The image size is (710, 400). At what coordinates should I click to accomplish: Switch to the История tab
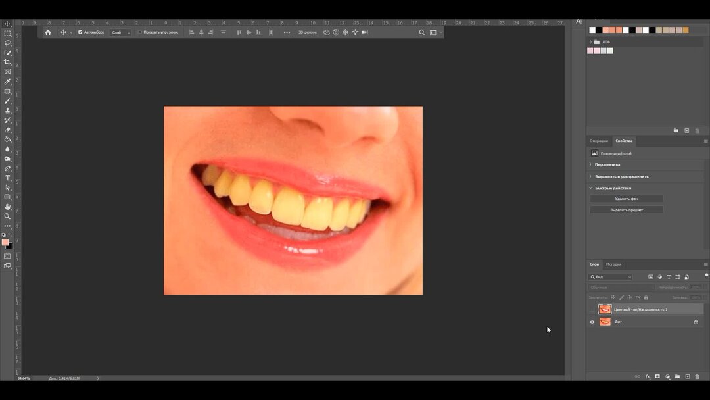click(613, 264)
